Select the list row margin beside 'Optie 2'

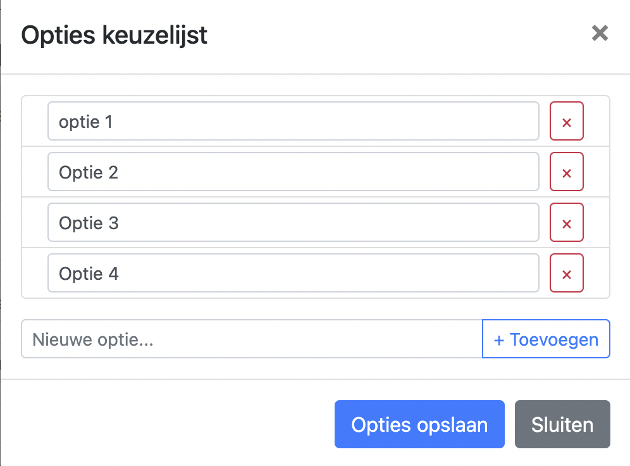[35, 172]
